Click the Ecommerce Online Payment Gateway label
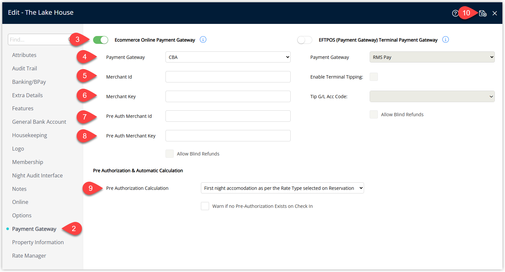 pos(155,40)
